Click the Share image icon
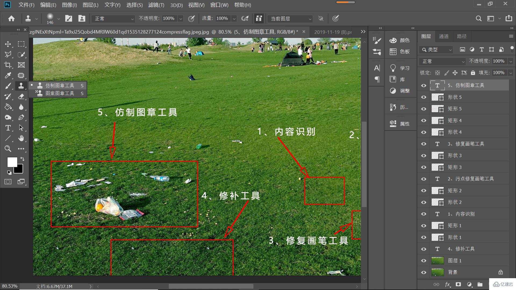Screen dimensions: 516x290 (x=509, y=18)
